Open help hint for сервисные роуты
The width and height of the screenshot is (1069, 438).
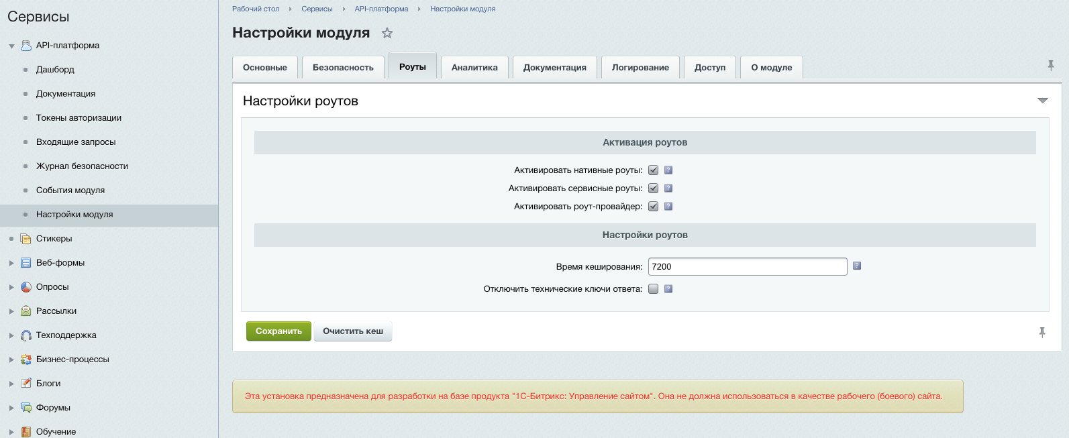pyautogui.click(x=668, y=188)
